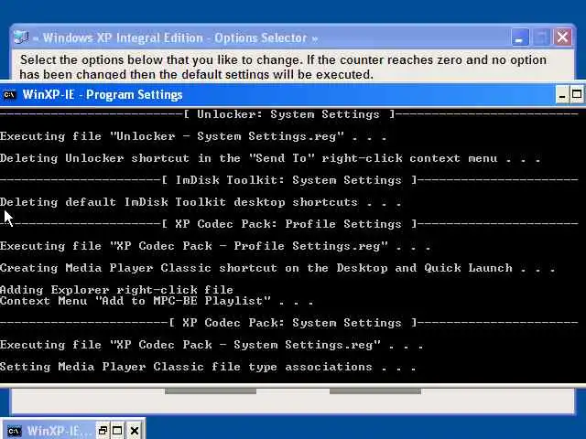
Task: Click the Options Selector window computer icon
Action: (x=21, y=37)
